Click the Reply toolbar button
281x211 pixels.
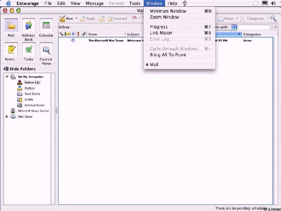coord(87,19)
